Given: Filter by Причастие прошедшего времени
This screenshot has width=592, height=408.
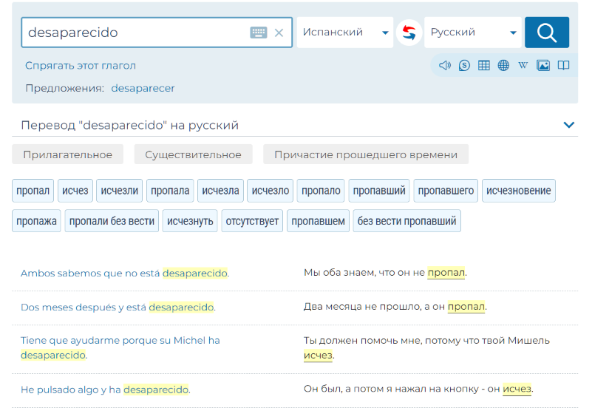Looking at the screenshot, I should pos(365,154).
